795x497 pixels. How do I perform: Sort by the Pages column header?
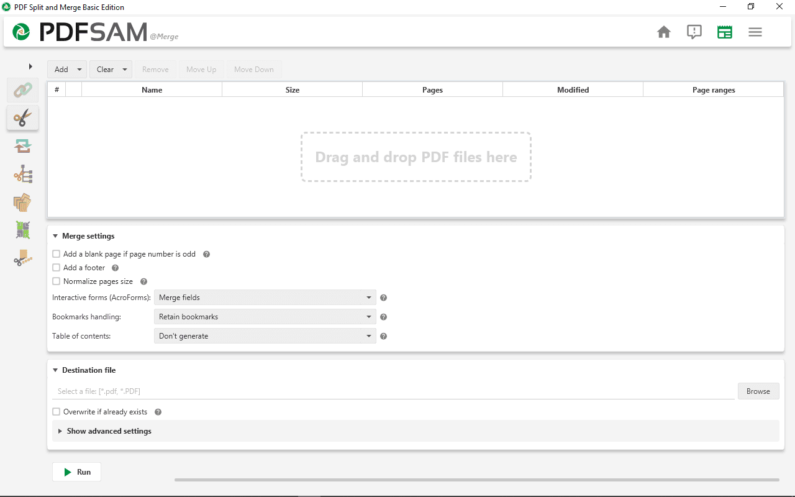pos(432,90)
